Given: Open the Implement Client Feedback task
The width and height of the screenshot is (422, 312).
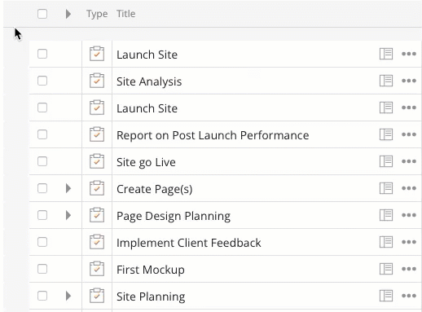Looking at the screenshot, I should click(x=189, y=243).
